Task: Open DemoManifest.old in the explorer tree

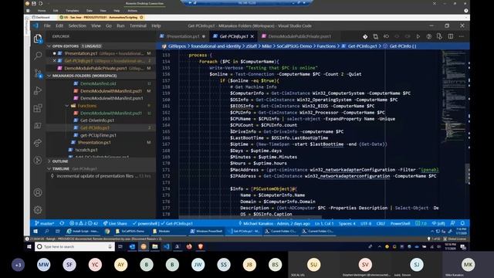Action: point(98,83)
